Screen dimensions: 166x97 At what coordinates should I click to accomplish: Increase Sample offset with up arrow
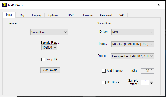(x=152, y=81)
